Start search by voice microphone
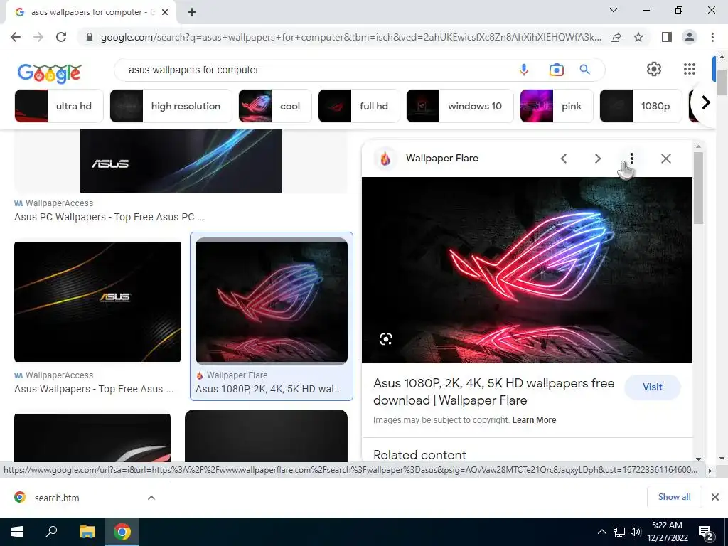 (x=524, y=70)
